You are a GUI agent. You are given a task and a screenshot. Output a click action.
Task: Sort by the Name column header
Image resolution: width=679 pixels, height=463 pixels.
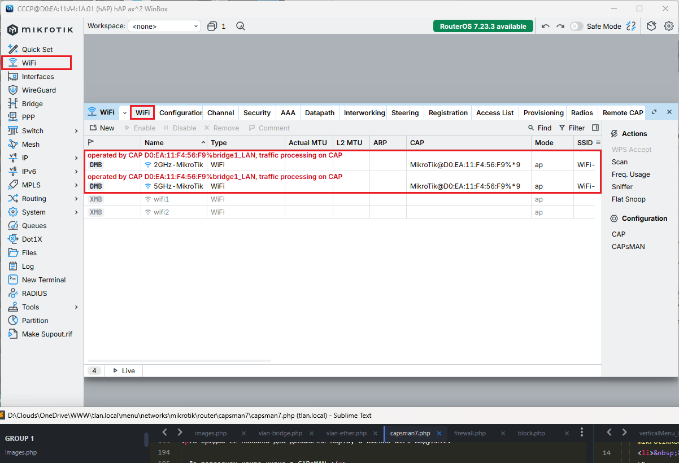(174, 143)
